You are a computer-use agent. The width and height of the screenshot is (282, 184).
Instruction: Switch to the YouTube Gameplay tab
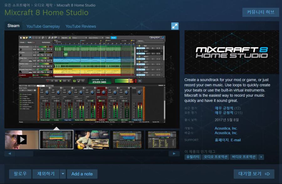point(43,26)
